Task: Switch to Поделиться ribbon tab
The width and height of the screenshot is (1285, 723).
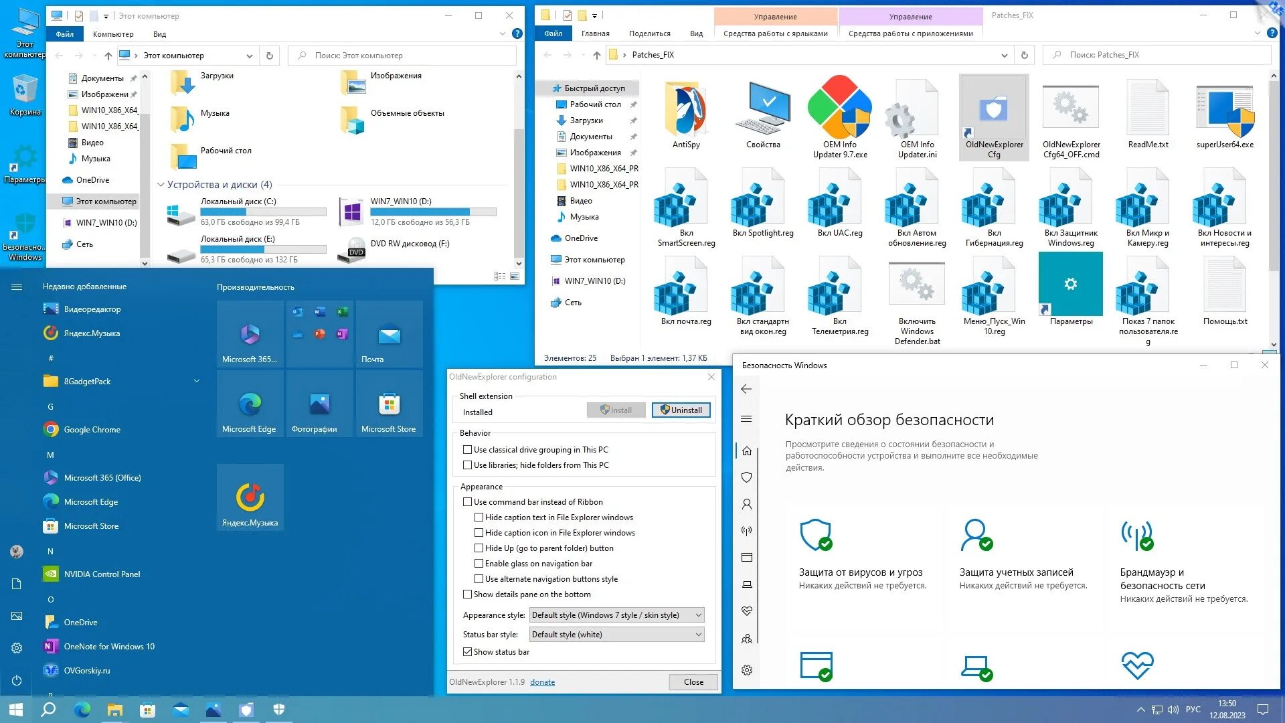Action: 649,33
